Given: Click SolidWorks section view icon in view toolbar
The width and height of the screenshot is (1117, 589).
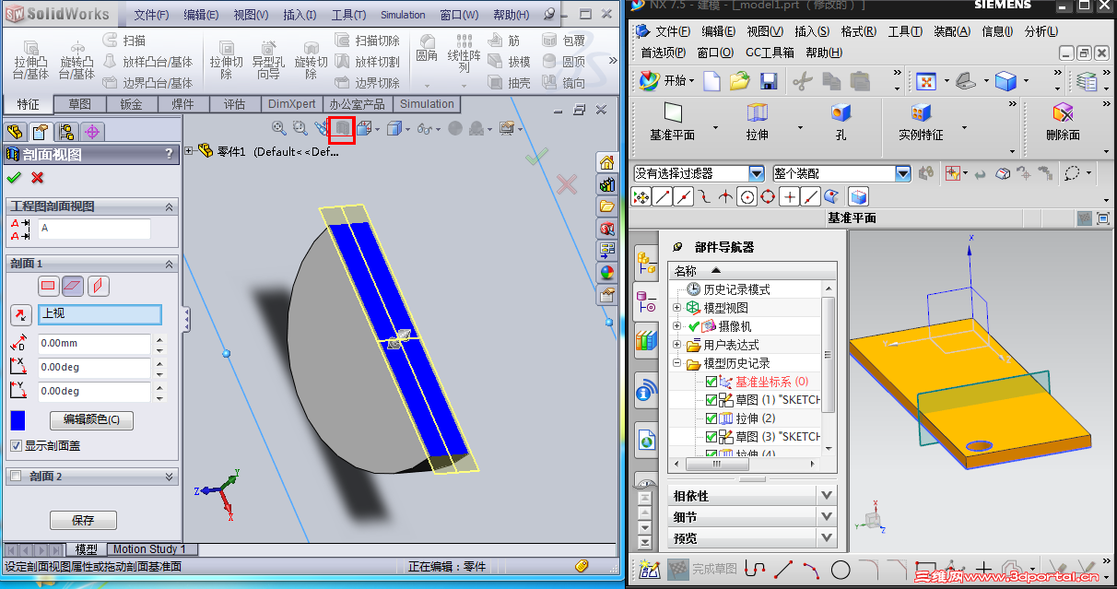Looking at the screenshot, I should 342,129.
